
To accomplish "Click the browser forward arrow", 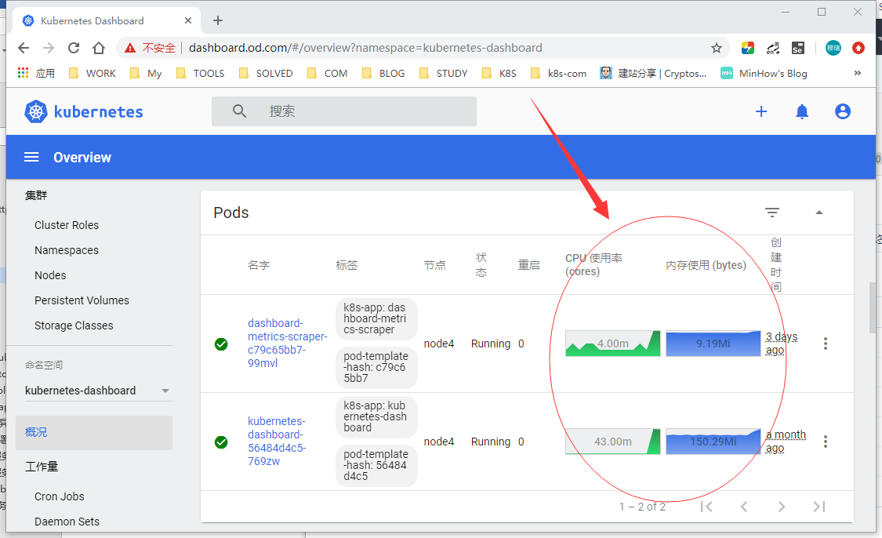I will pyautogui.click(x=49, y=48).
